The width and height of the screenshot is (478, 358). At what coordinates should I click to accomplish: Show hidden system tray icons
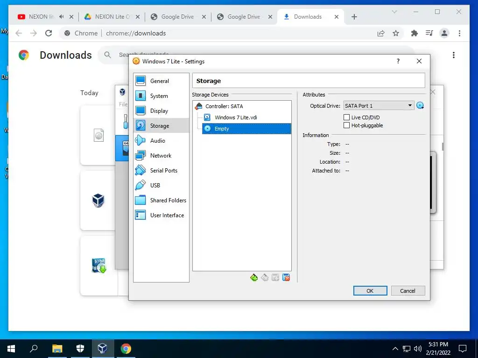coord(395,349)
